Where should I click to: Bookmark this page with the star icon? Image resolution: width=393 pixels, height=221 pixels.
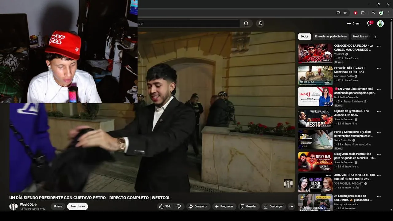pyautogui.click(x=345, y=13)
